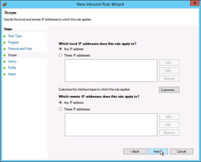Click the local IP addresses list box
The height and width of the screenshot is (162, 201).
111,70
